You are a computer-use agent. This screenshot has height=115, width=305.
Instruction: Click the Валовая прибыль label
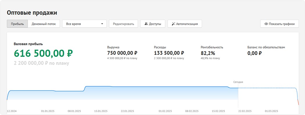(x=28, y=44)
